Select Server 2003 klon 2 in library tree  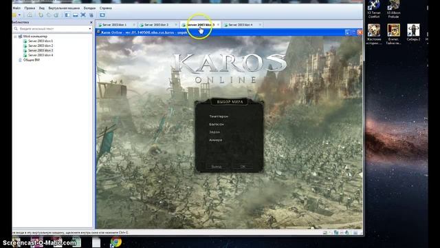[41, 46]
